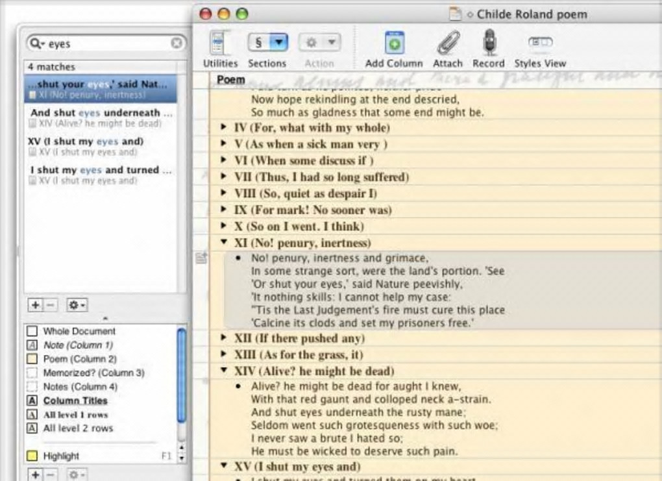Viewport: 662px width, 481px height.
Task: Click Whole Document style icon
Action: click(32, 331)
